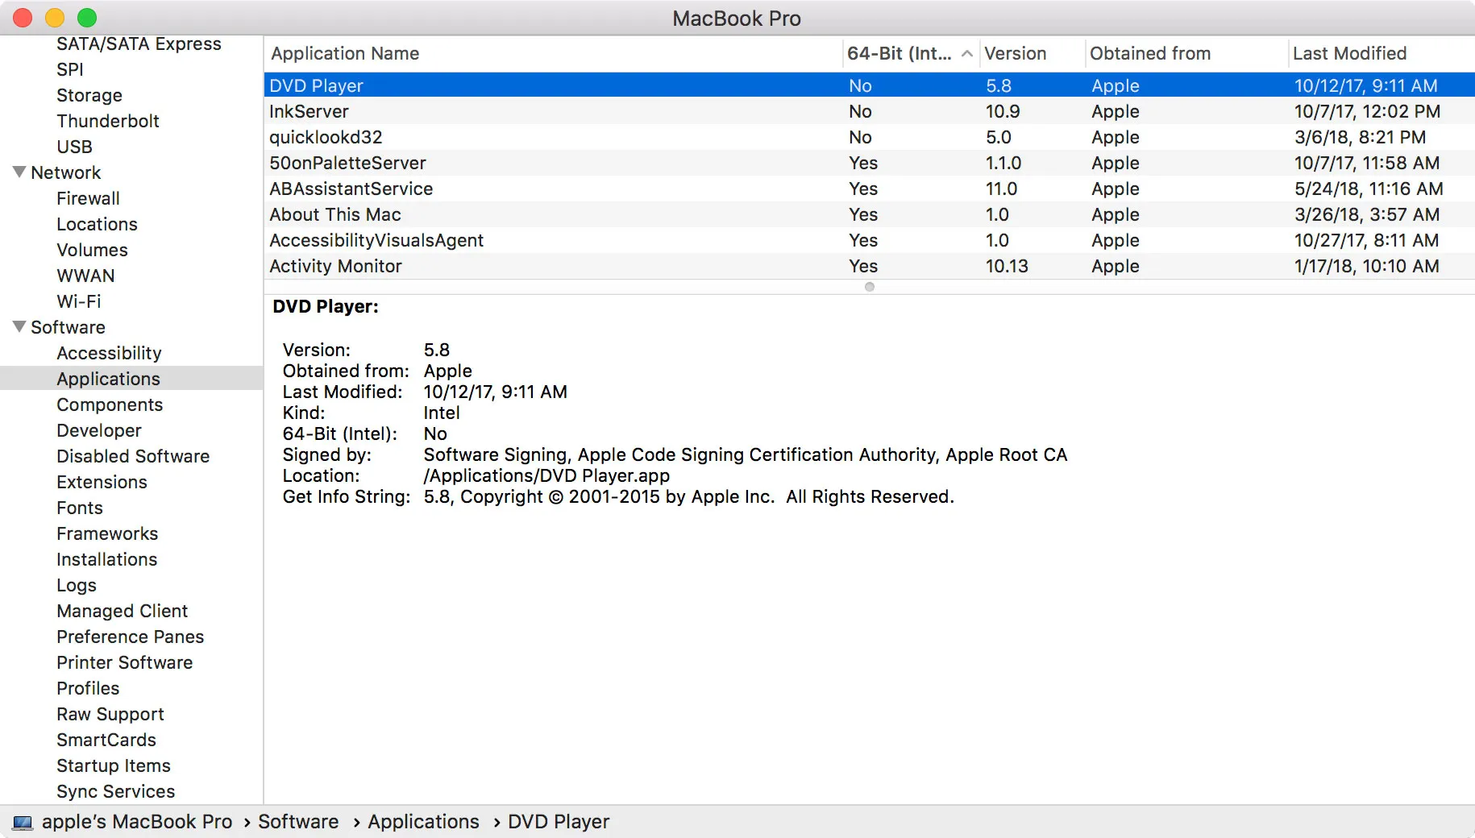Image resolution: width=1475 pixels, height=838 pixels.
Task: Open Preference Panes in sidebar
Action: coord(130,637)
